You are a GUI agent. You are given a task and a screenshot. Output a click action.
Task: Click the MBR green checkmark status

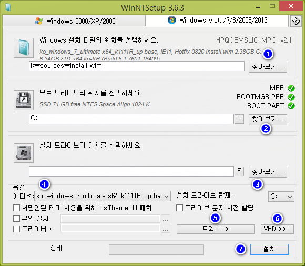(291, 88)
